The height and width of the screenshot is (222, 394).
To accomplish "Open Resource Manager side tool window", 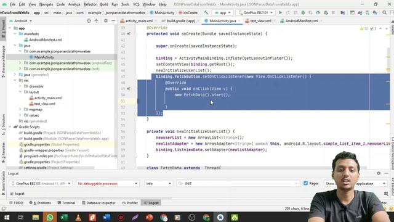I will tap(3, 61).
